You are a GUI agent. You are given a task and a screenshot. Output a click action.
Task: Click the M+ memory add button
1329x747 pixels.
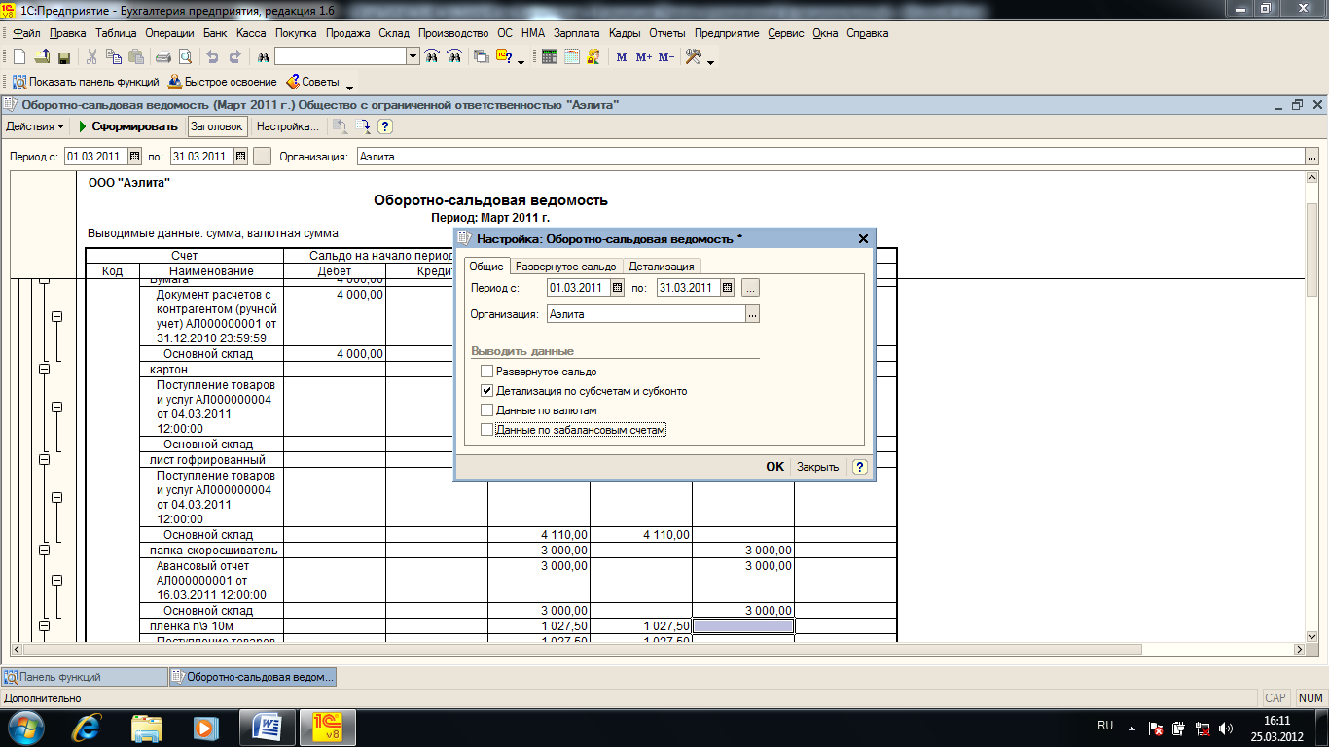(x=644, y=57)
